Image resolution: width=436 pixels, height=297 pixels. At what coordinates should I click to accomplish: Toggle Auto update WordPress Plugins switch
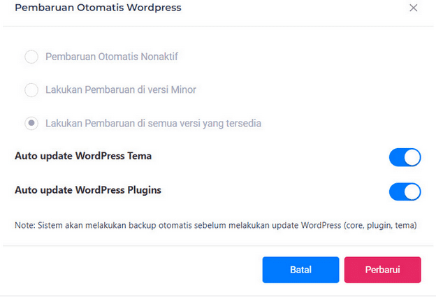(405, 191)
